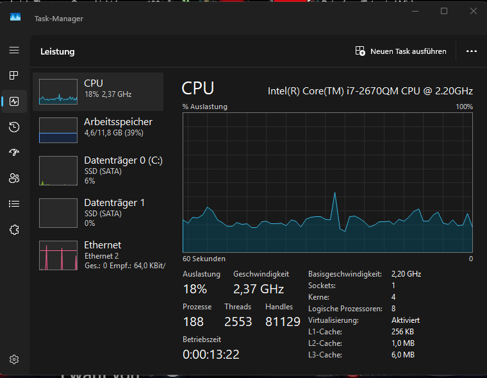Click the Ethernet 2 adapter name
487x378 pixels.
pos(101,255)
